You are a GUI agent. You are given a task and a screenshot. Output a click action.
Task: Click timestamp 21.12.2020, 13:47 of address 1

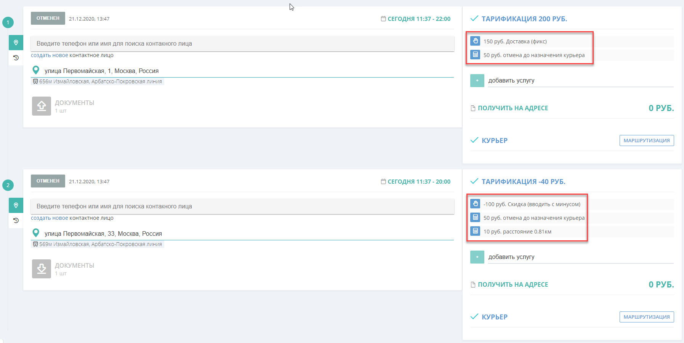(89, 19)
